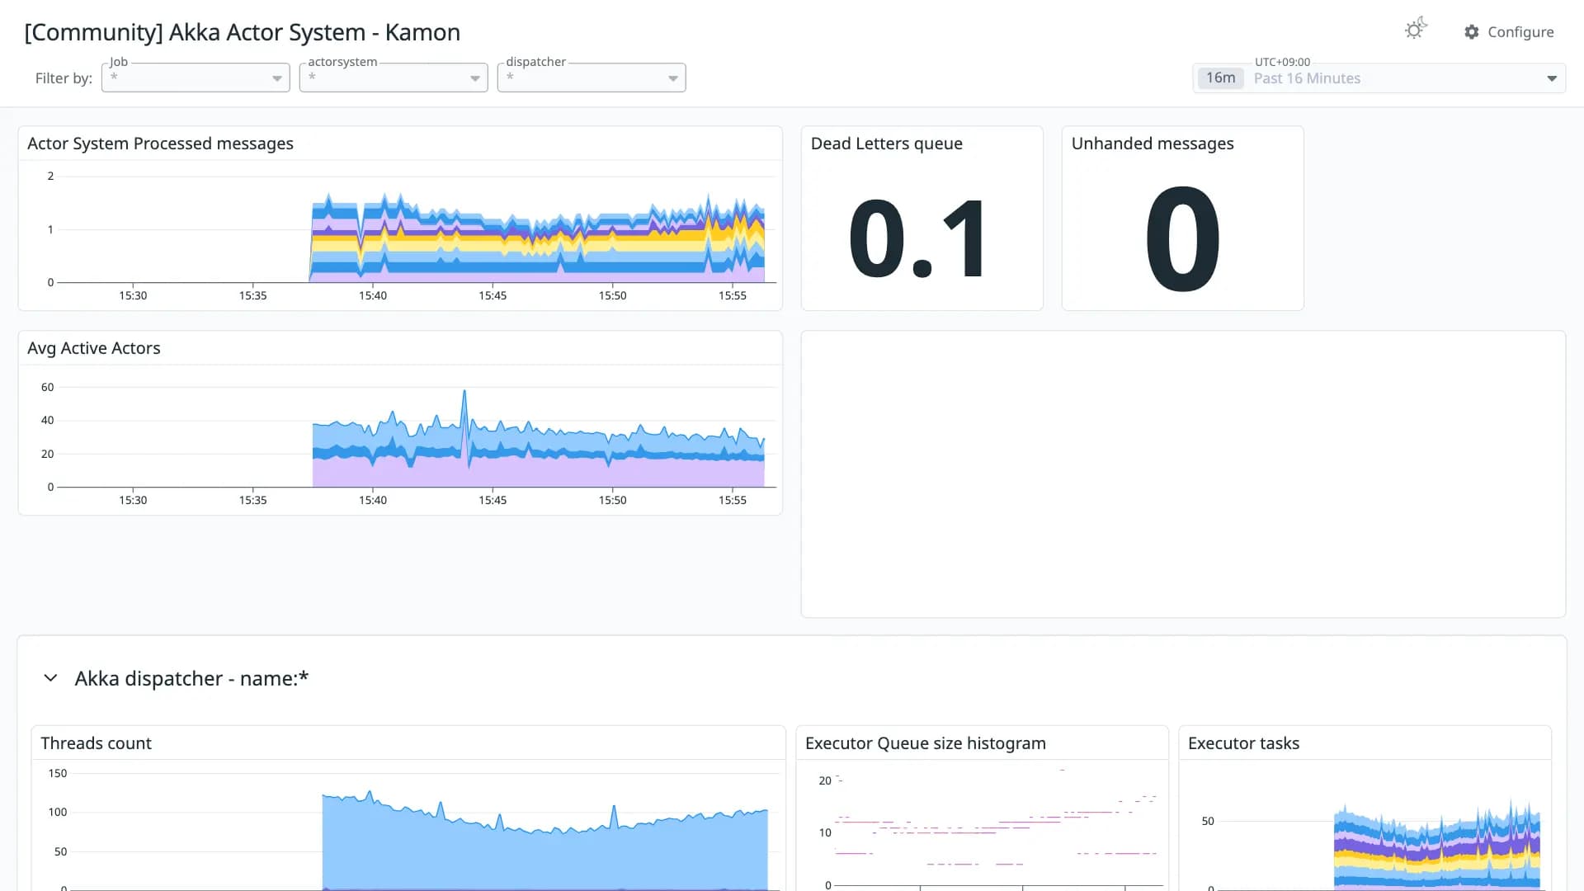Click the Dead Letters queue widget title

click(x=887, y=144)
